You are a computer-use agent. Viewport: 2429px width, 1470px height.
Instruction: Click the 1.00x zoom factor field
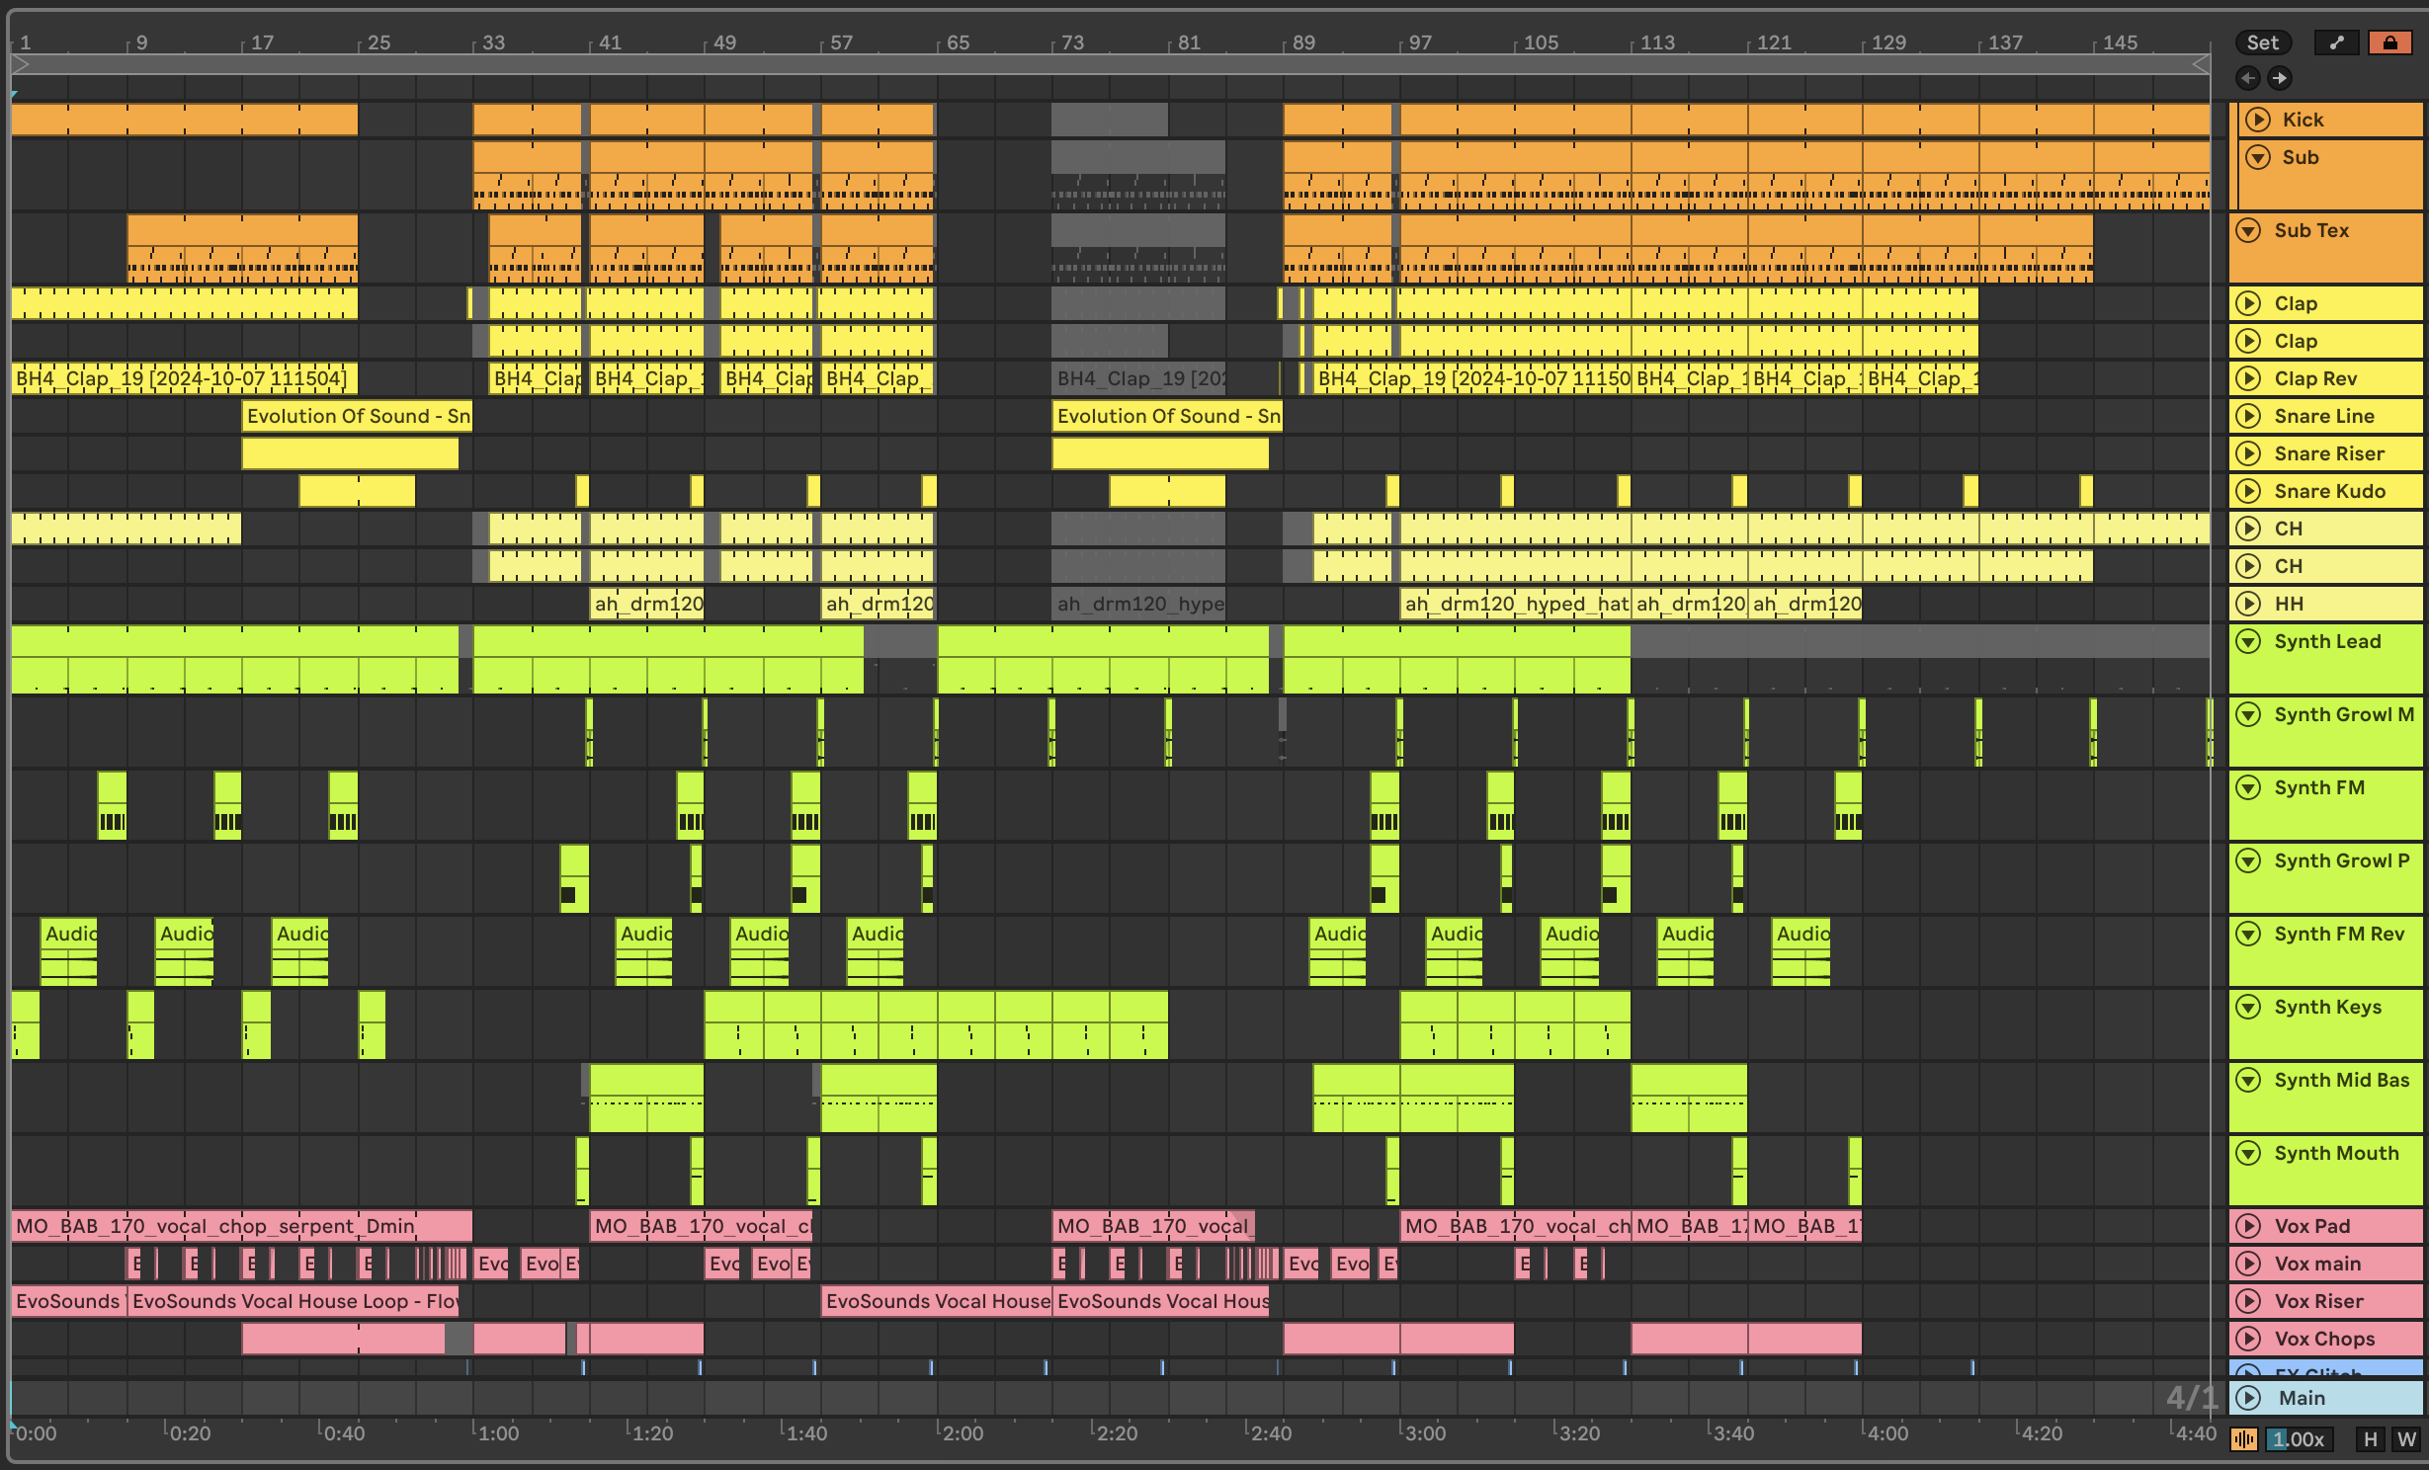pyautogui.click(x=2299, y=1439)
